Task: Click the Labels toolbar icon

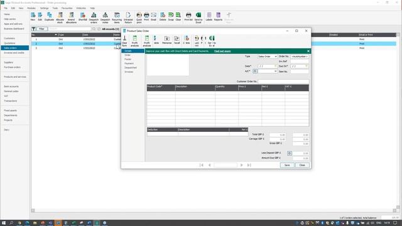Action: pos(209,17)
